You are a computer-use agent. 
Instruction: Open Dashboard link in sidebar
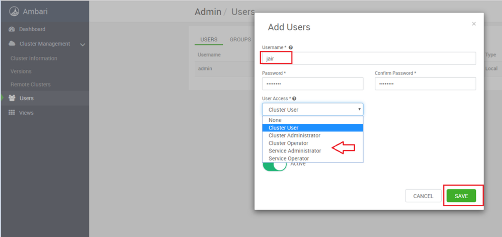point(32,29)
